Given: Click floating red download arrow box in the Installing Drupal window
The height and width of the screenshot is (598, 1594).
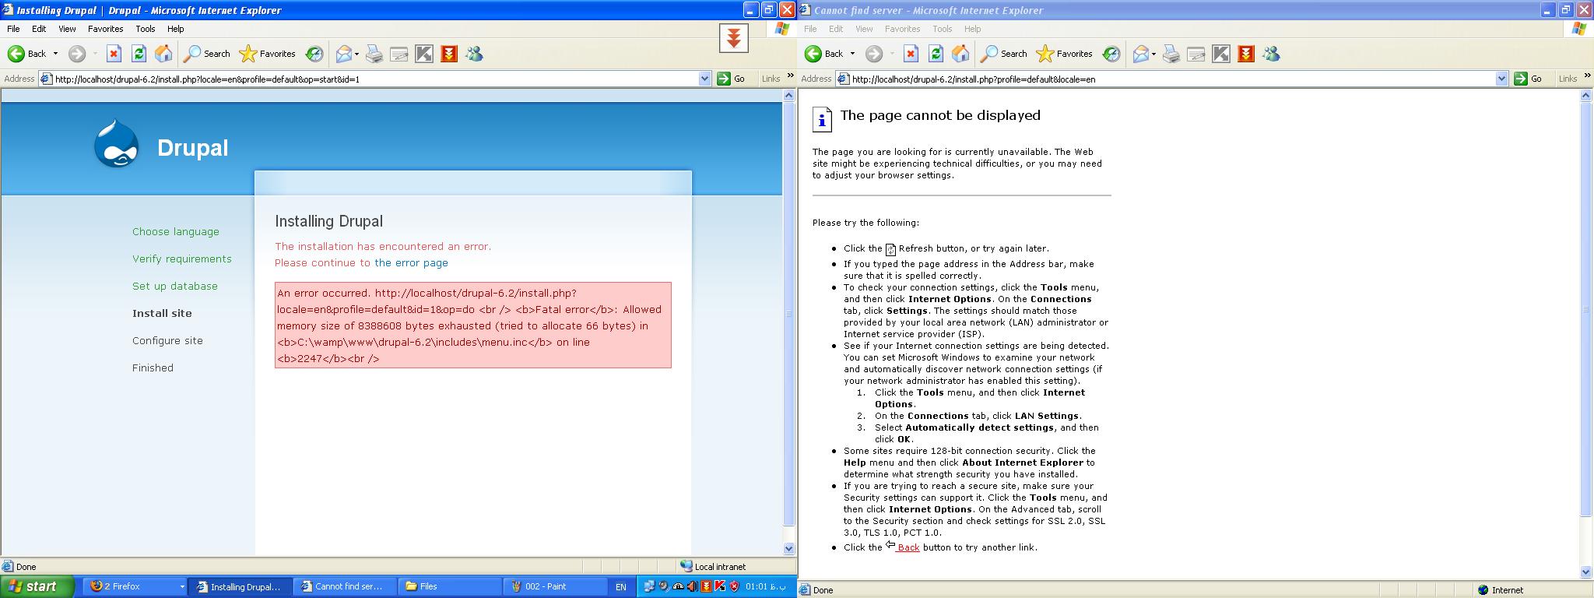Looking at the screenshot, I should [733, 38].
